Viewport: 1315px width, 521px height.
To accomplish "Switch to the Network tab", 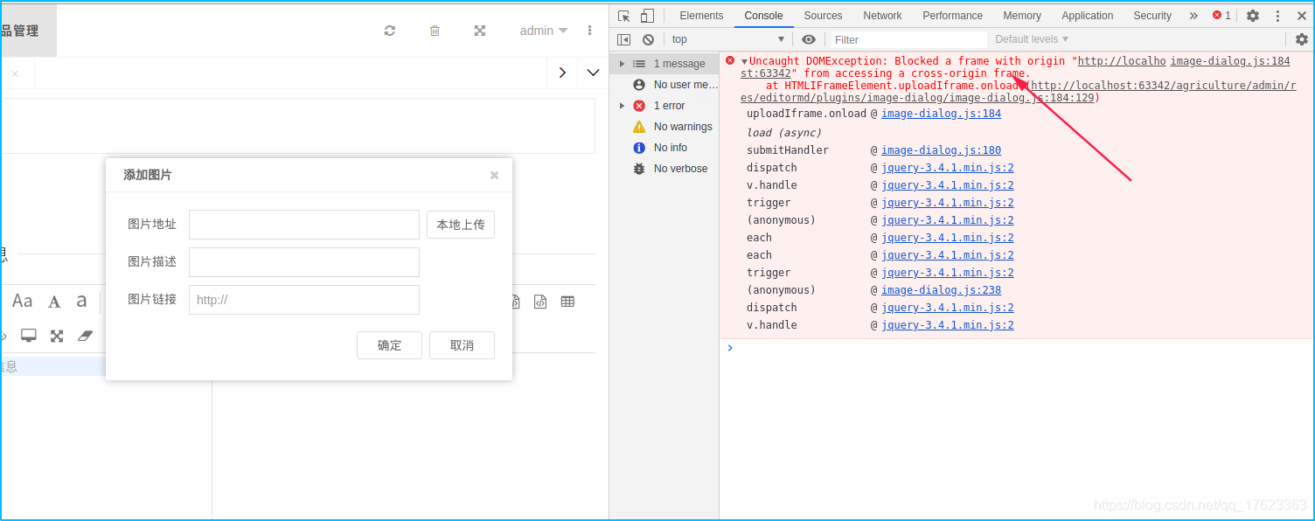I will tap(882, 16).
